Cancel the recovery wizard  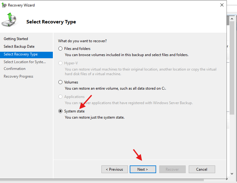(x=201, y=169)
